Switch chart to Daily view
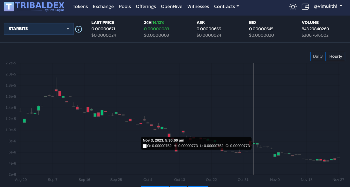Screen dimensions: 350x187 click(x=318, y=56)
